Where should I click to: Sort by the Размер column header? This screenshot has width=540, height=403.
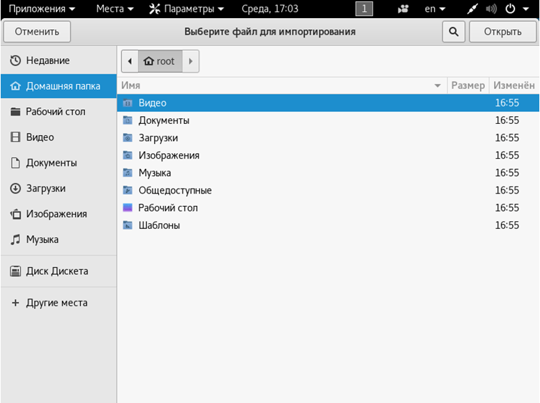(468, 86)
